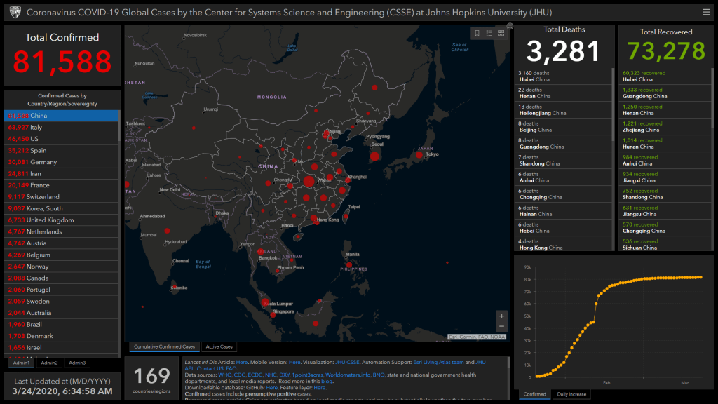Viewport: 718px width, 404px height.
Task: Click the 60,323 recovered Hubei row
Action: (665, 76)
